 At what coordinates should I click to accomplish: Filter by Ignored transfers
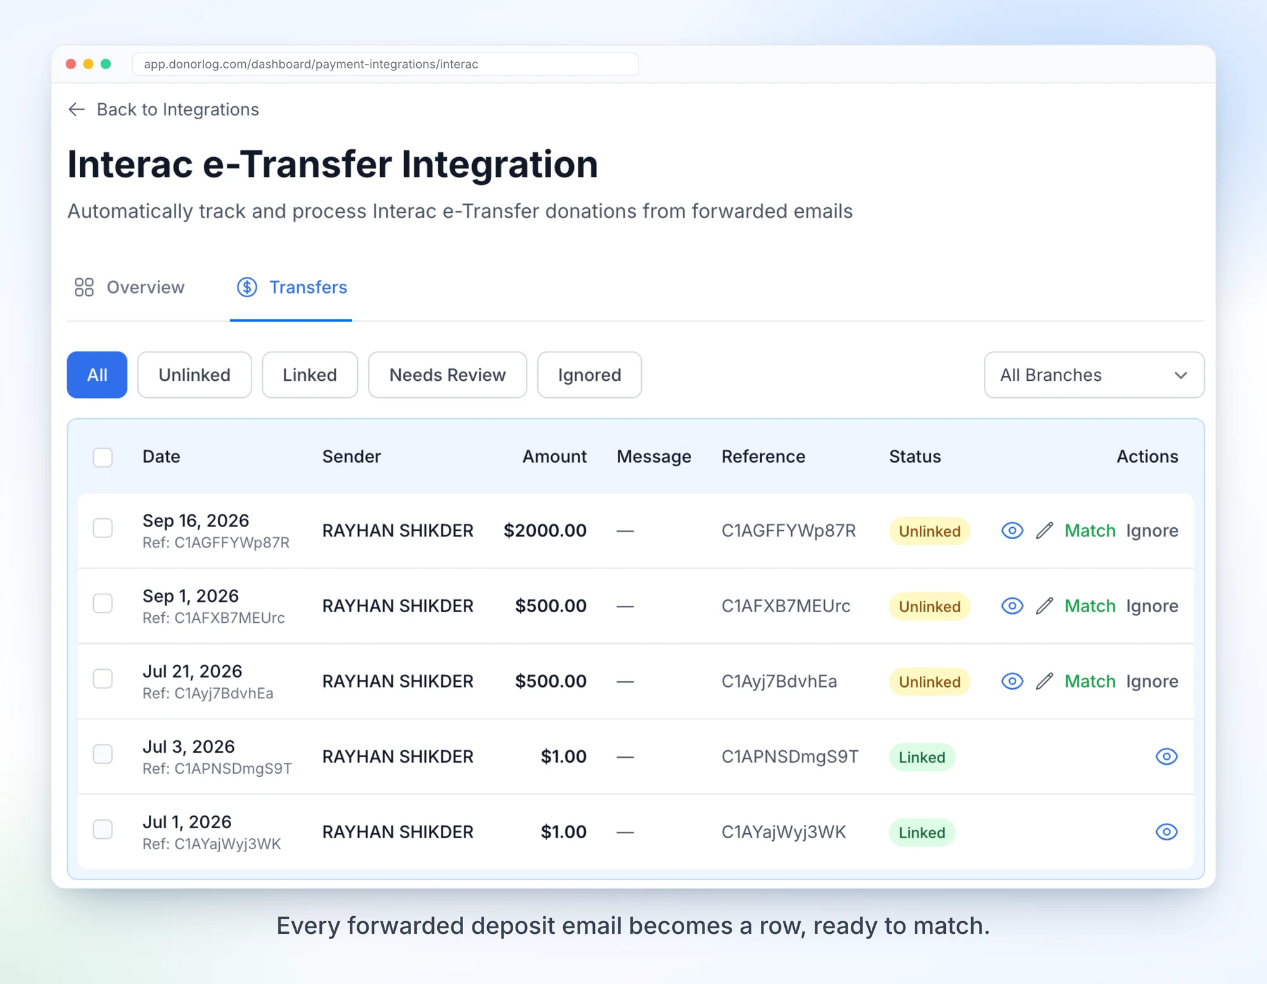589,375
